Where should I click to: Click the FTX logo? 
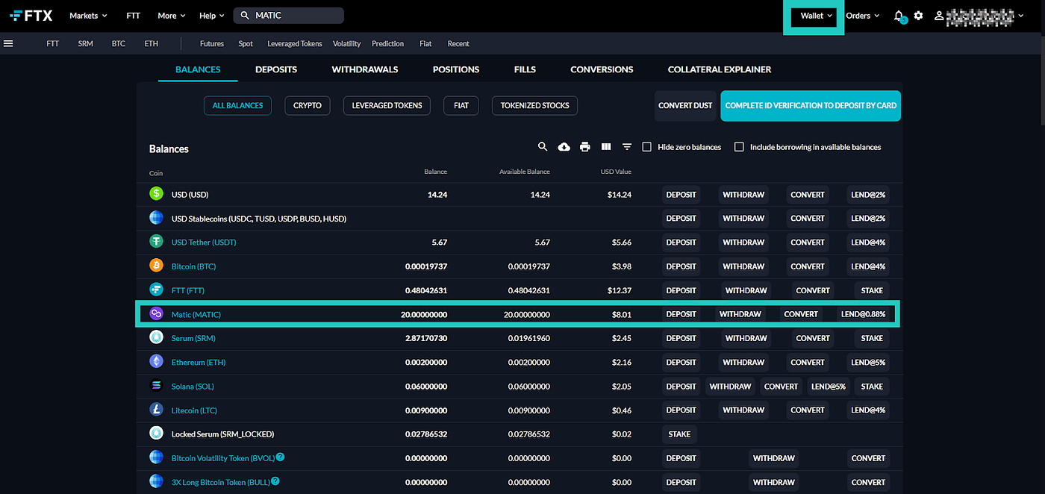tap(31, 15)
